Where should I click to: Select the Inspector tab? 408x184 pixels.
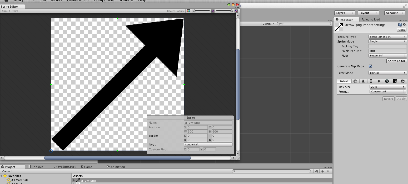coord(346,20)
